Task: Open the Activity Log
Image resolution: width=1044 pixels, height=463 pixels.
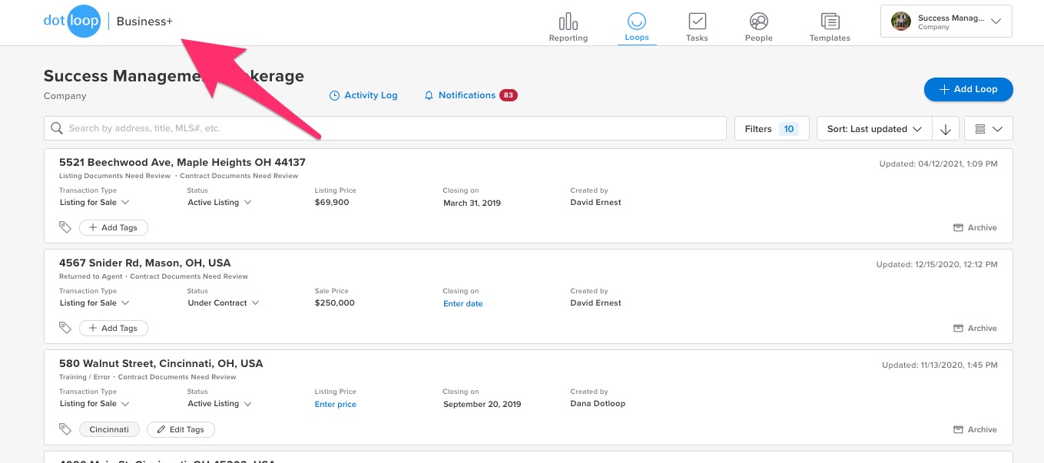Action: point(363,95)
